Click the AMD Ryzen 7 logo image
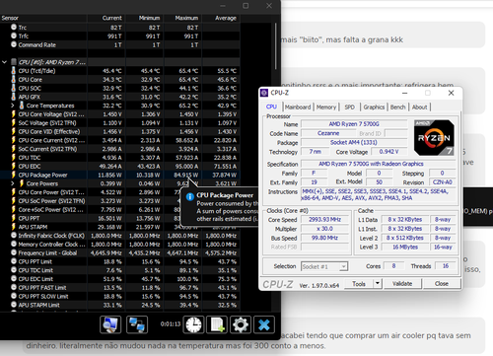 pos(434,138)
